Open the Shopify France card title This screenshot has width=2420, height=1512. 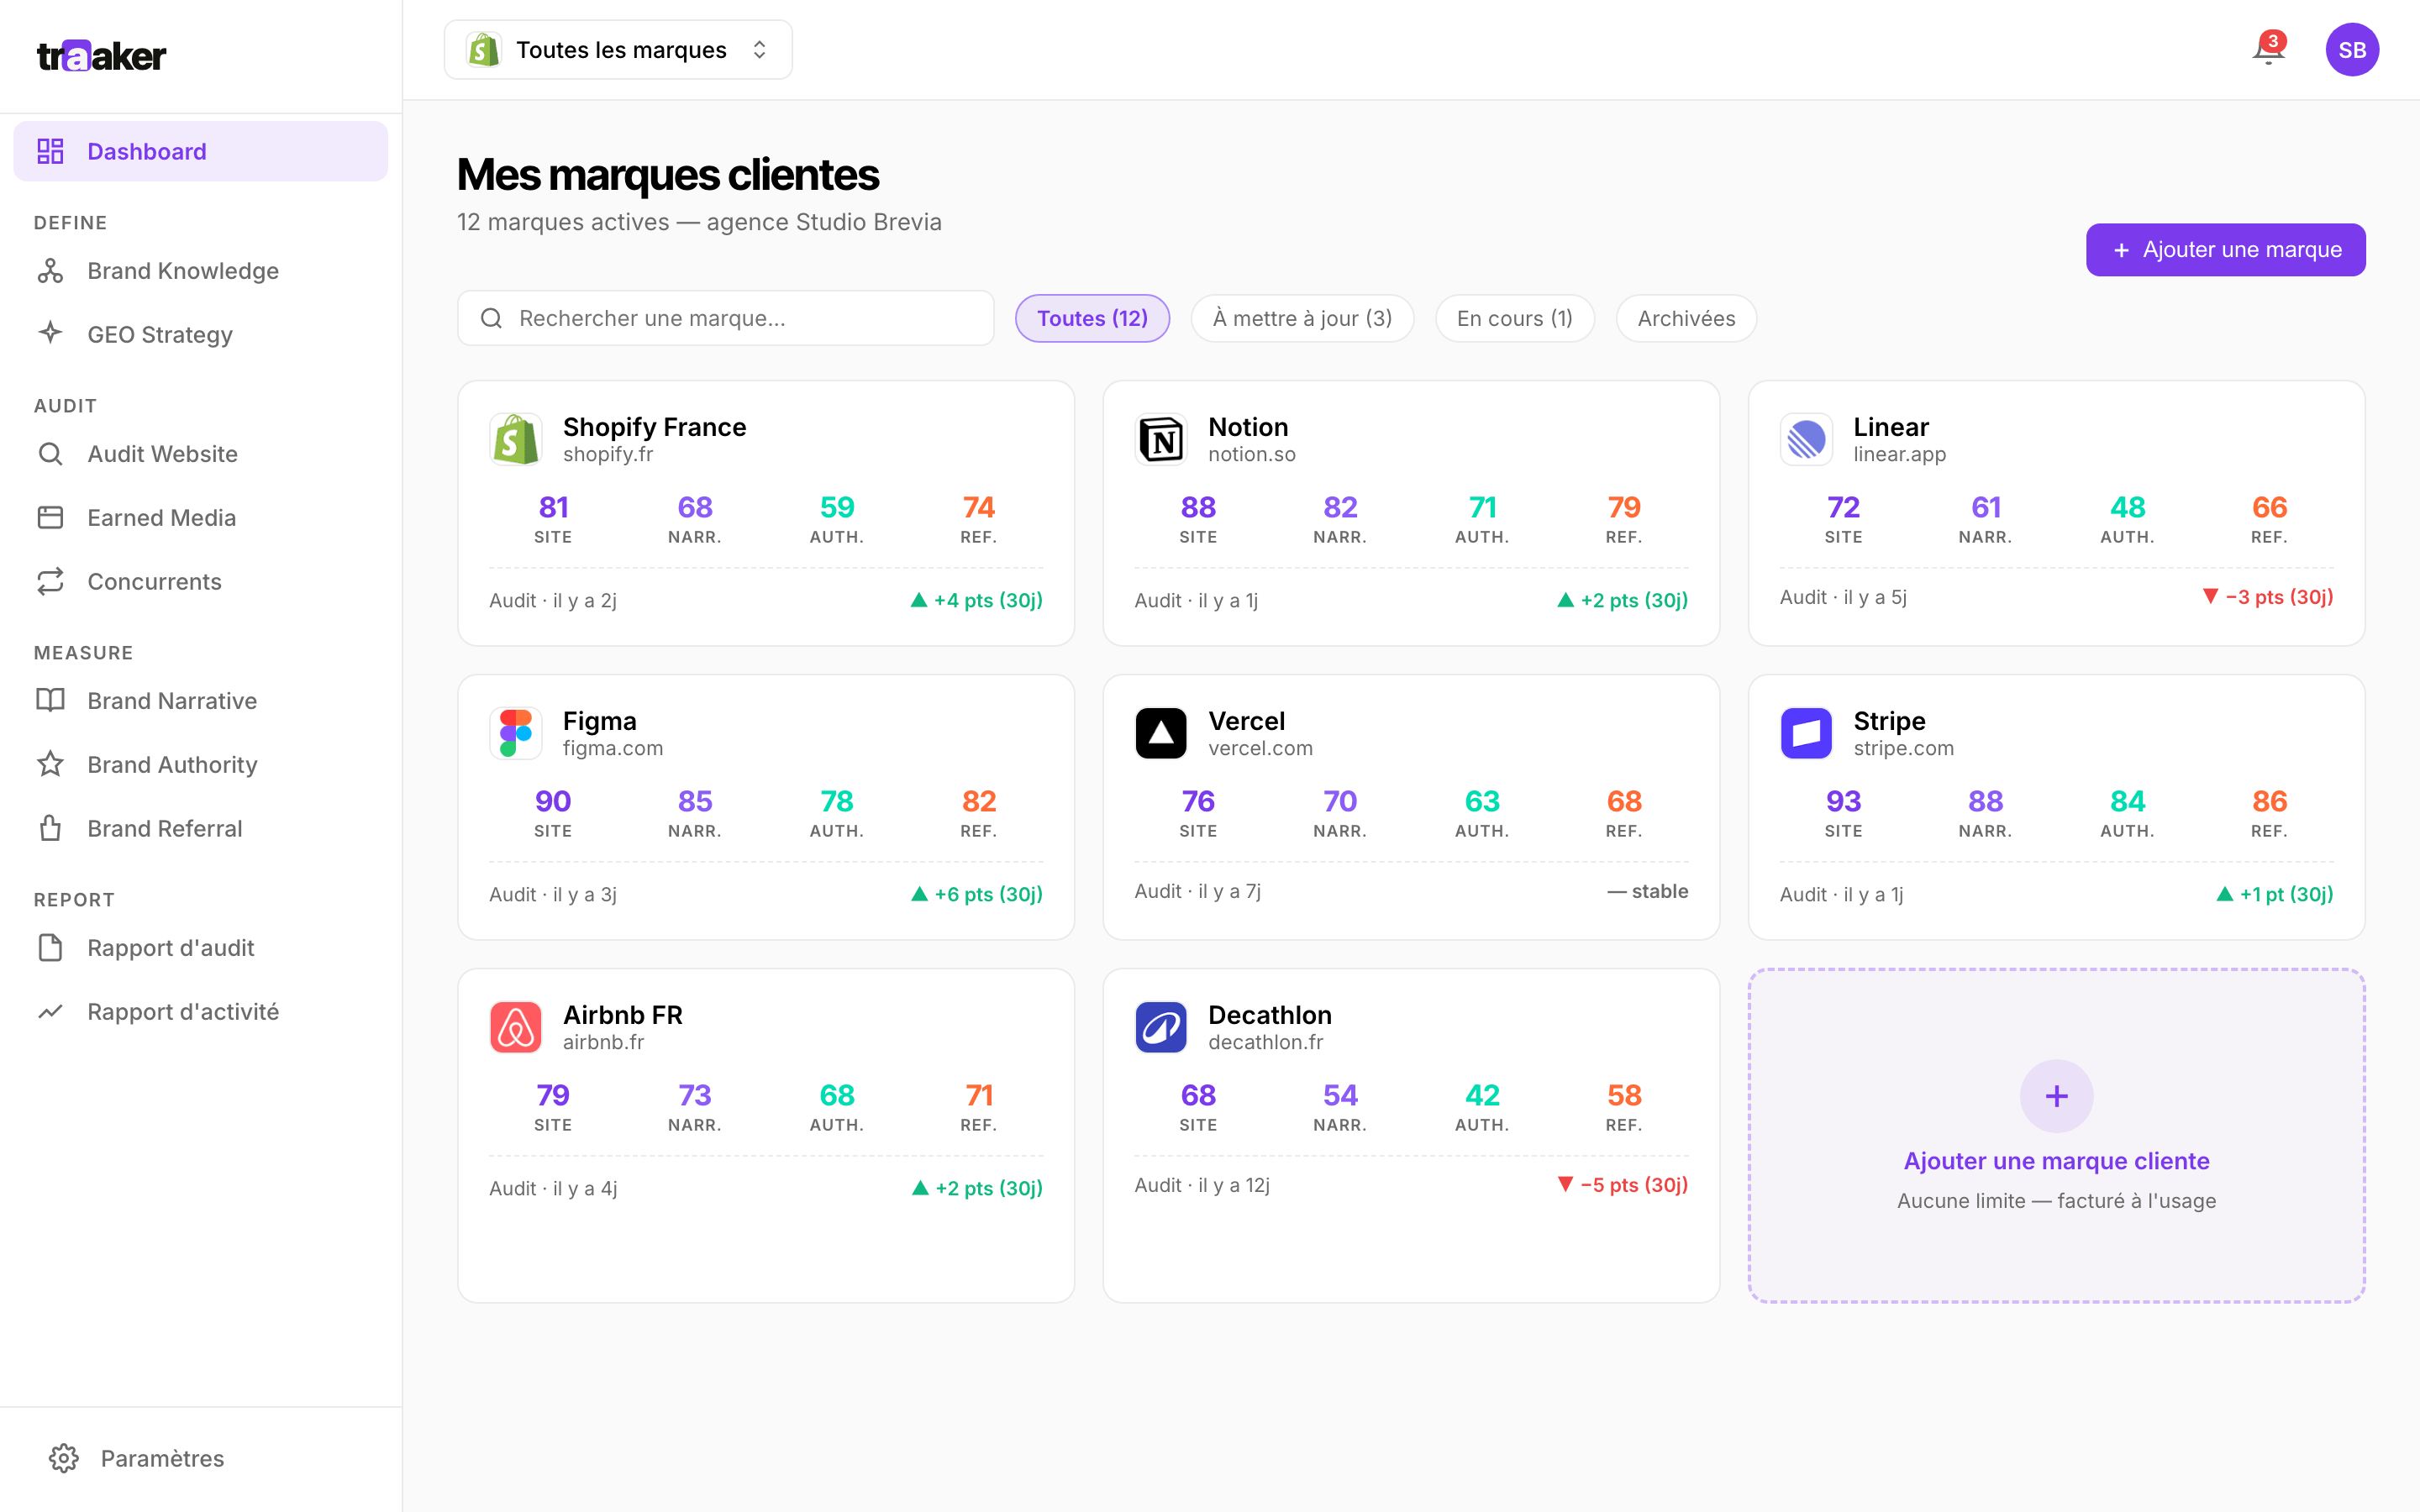[x=654, y=427]
